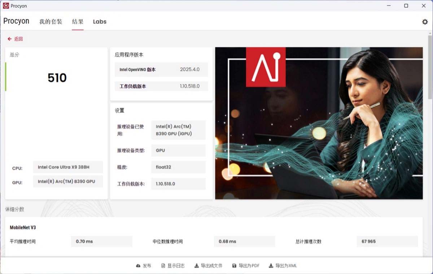Click the vertical scrollbar thumb on the right
Image resolution: width=433 pixels, height=274 pixels.
coord(430,67)
